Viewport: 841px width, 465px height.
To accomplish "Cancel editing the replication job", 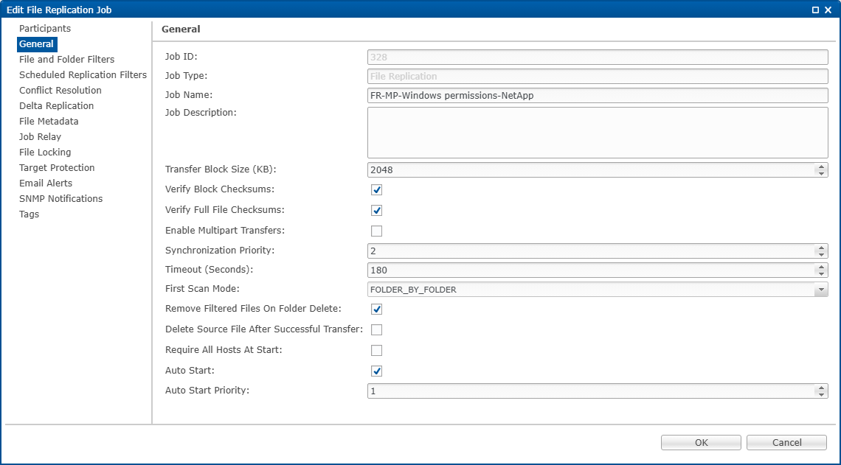I will [786, 442].
